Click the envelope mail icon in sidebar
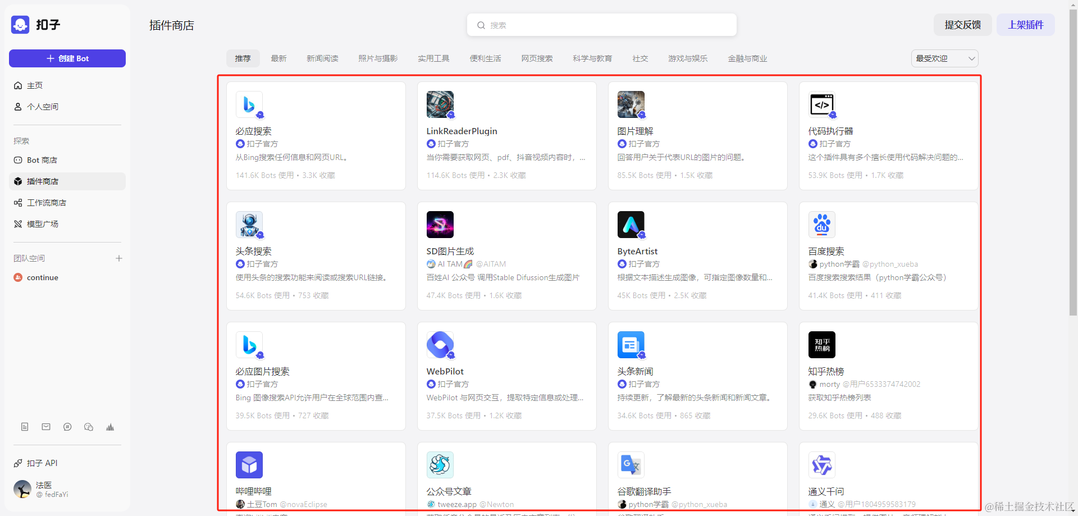1078x516 pixels. tap(46, 427)
